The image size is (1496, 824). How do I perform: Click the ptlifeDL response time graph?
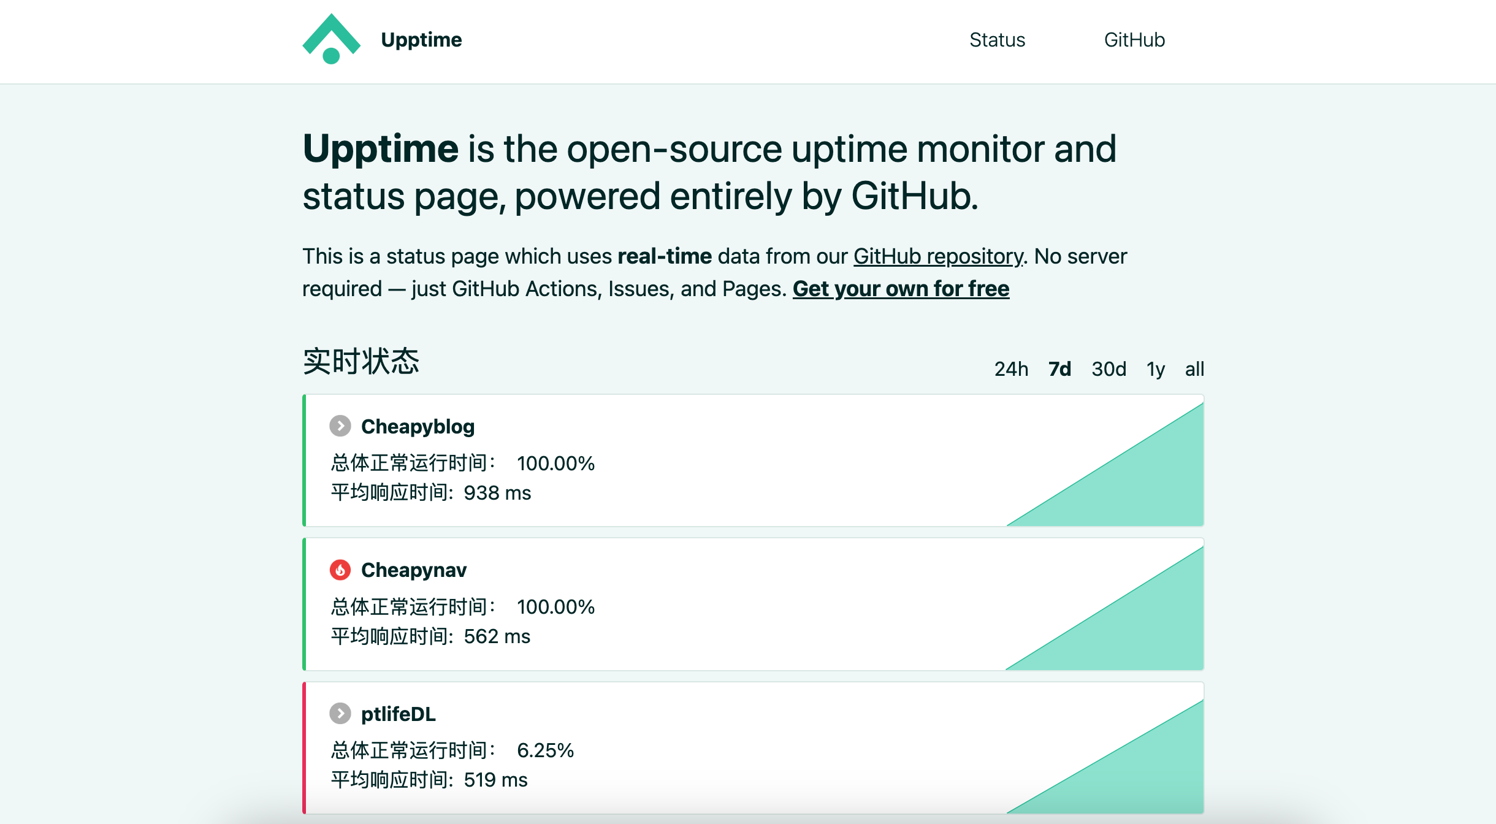point(1105,756)
